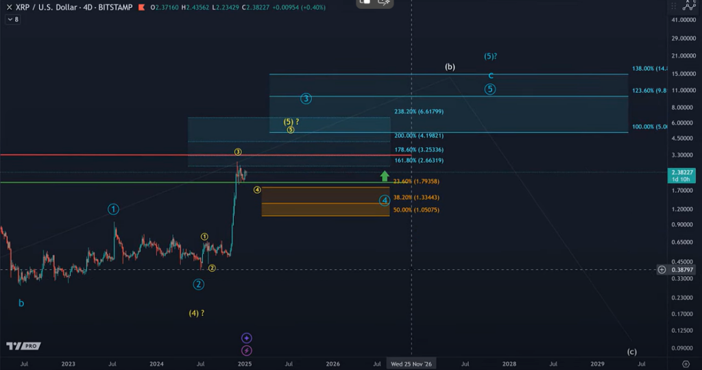This screenshot has height=370, width=702.
Task: Click the purple star event marker icon
Action: [246, 338]
